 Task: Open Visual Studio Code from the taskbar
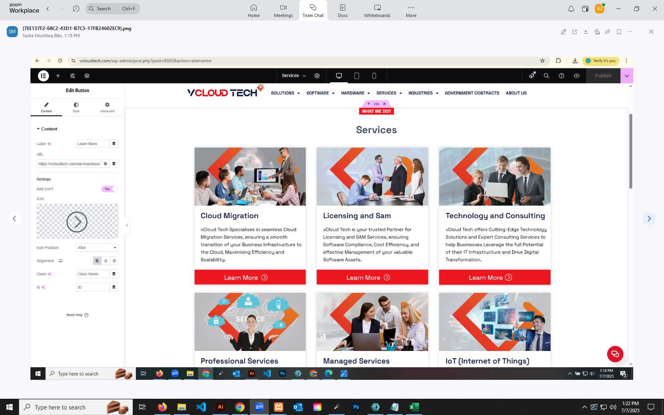pyautogui.click(x=201, y=407)
